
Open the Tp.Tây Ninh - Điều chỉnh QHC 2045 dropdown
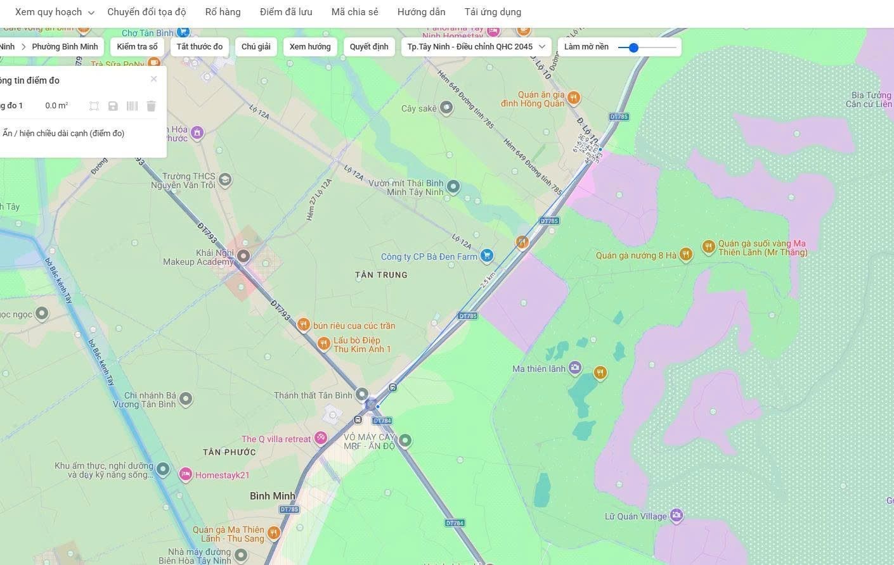click(476, 47)
